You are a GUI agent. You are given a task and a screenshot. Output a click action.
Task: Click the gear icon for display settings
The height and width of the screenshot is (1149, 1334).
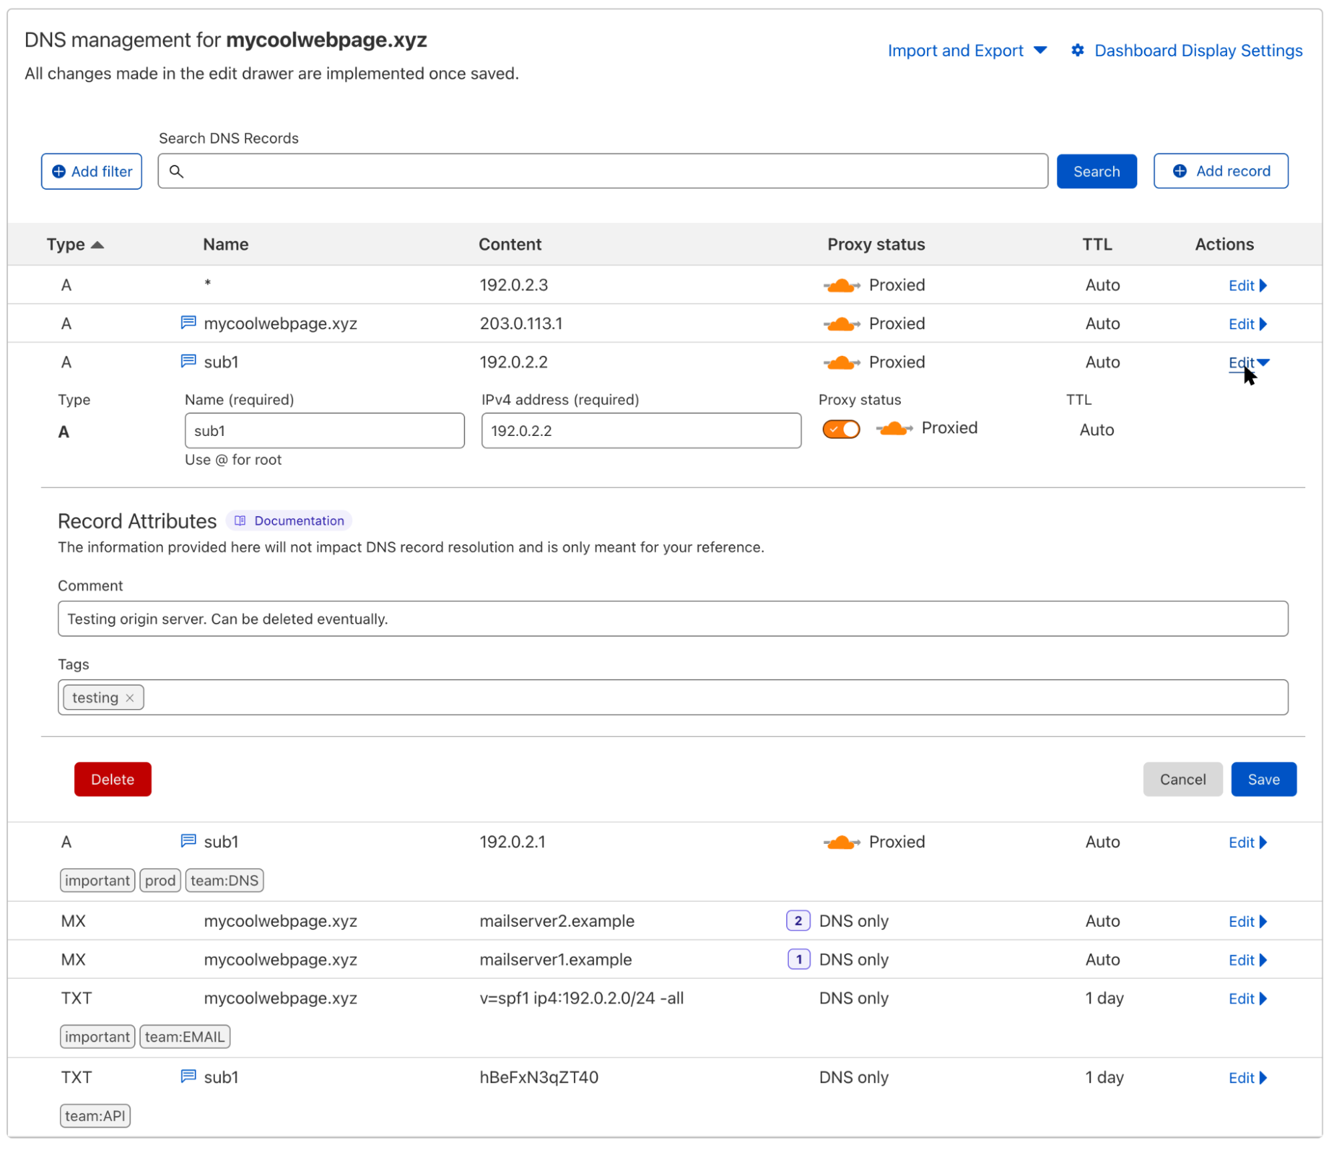tap(1078, 51)
